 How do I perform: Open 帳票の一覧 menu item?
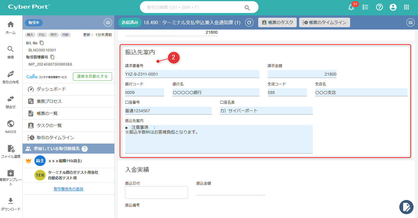click(x=47, y=113)
